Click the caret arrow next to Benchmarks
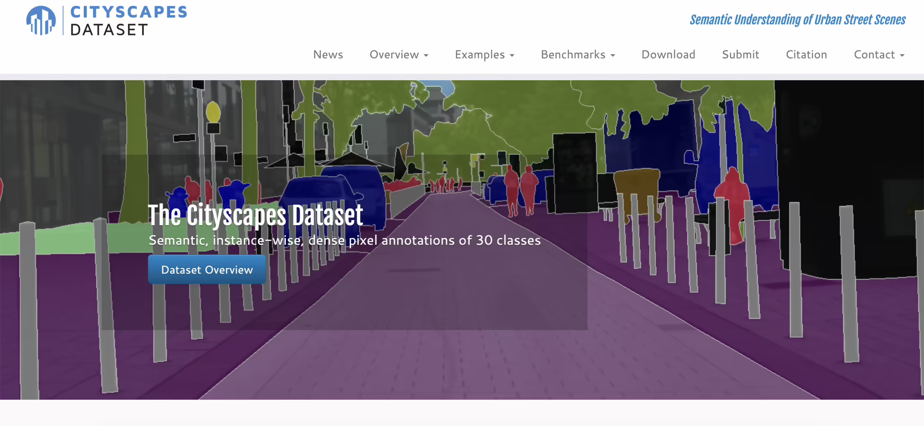The width and height of the screenshot is (924, 426). (613, 56)
